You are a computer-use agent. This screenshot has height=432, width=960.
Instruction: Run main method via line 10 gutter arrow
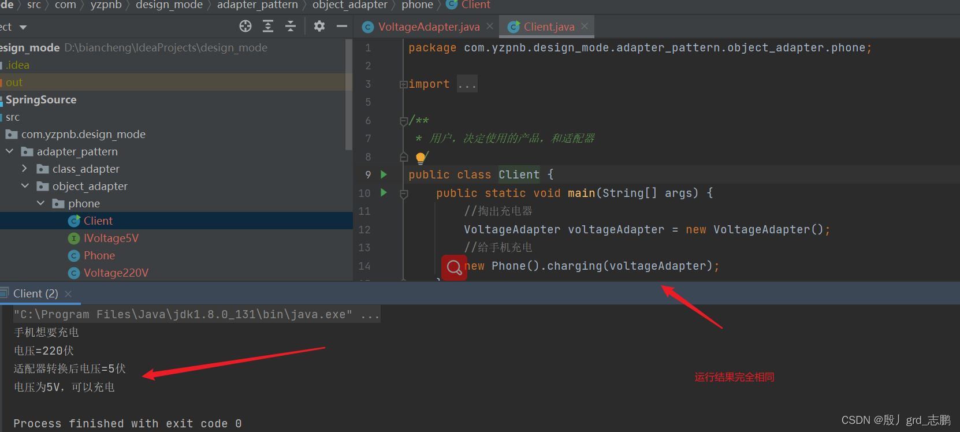384,192
